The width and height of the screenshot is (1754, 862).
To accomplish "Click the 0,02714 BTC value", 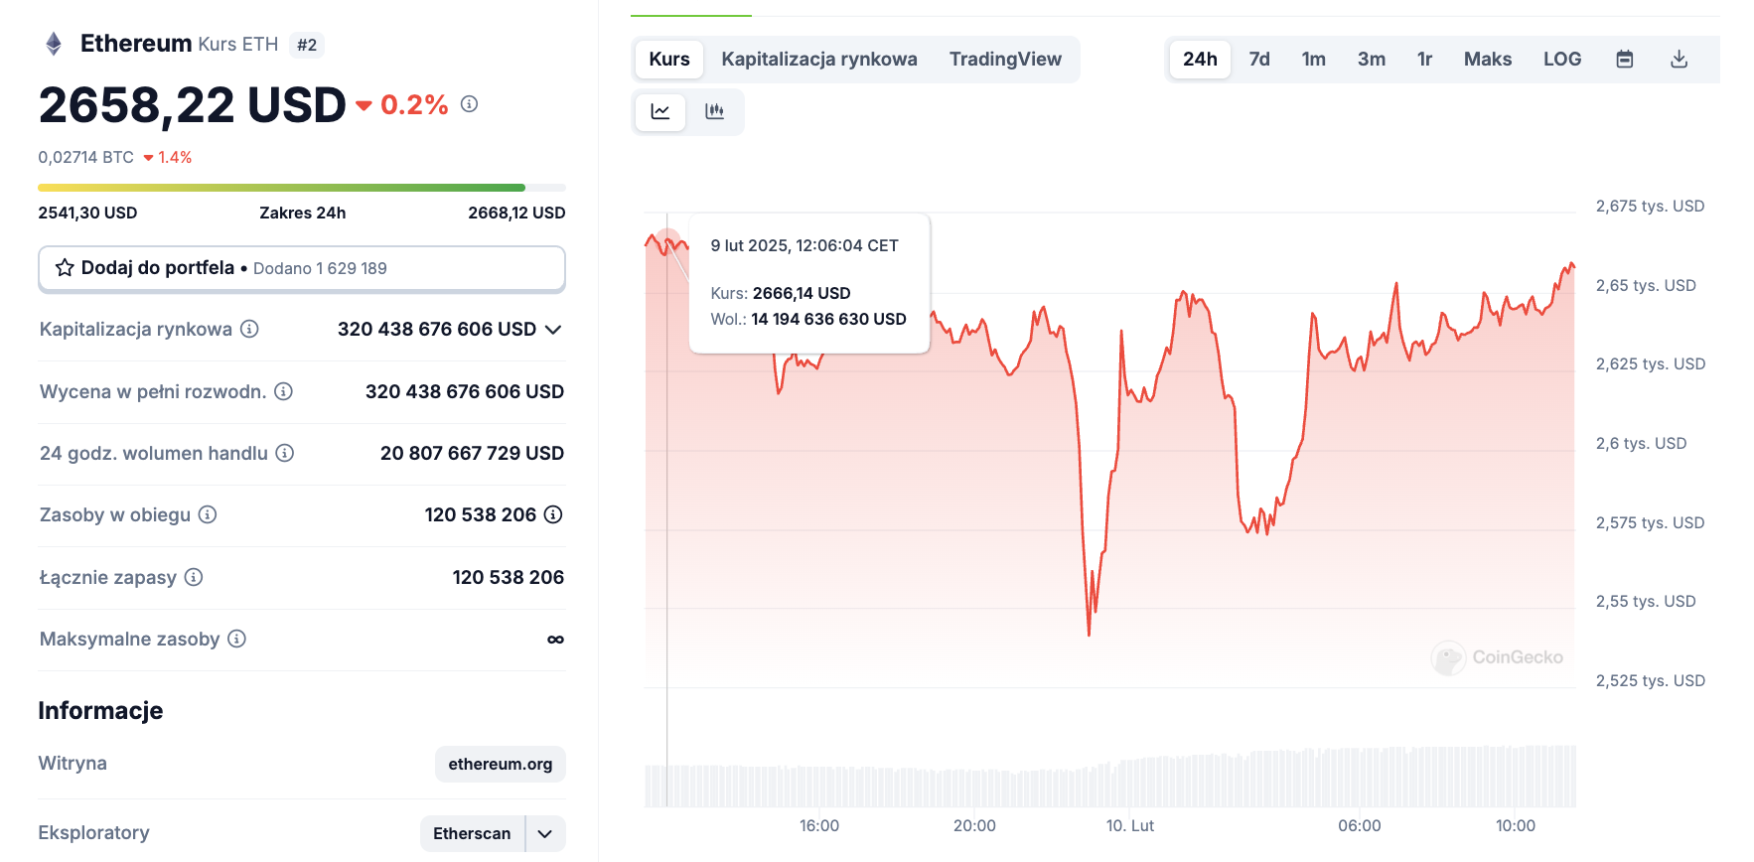I will [86, 158].
